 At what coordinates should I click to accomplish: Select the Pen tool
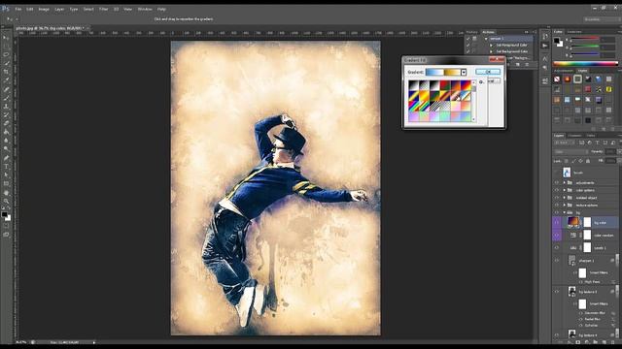(x=6, y=158)
